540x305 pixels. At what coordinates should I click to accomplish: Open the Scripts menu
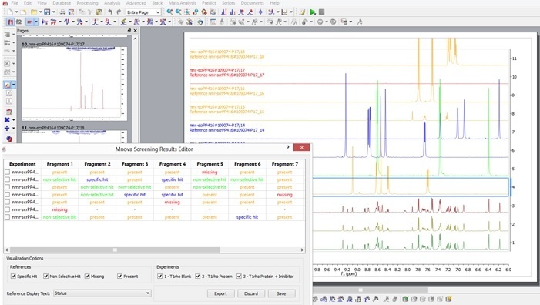coord(228,3)
